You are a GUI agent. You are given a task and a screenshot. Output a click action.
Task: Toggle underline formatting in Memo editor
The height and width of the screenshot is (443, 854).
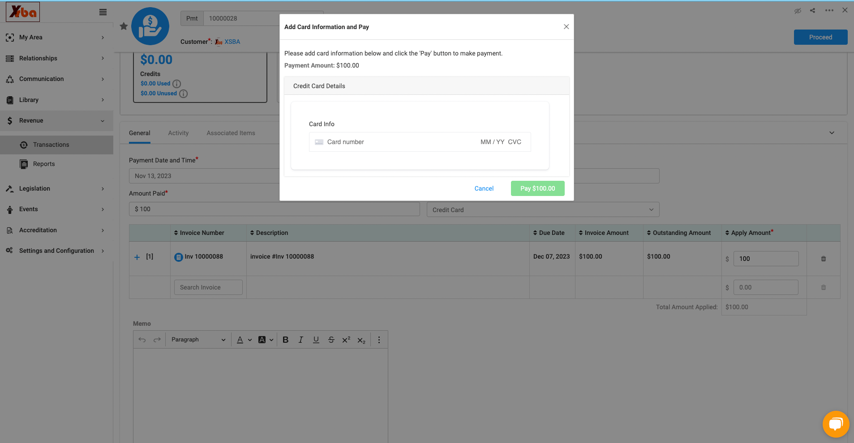coord(316,340)
